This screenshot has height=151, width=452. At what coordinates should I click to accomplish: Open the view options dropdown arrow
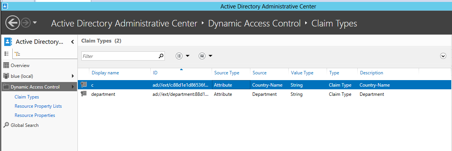coord(187,56)
